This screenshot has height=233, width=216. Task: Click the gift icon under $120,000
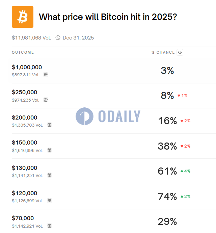coord(49,201)
